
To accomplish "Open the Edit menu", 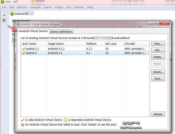I will tap(12, 7).
